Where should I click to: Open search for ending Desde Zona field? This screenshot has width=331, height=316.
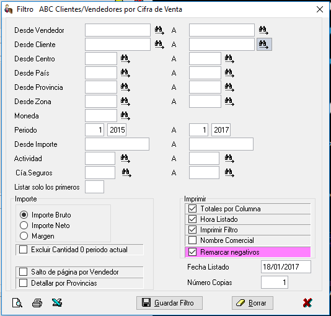click(229, 102)
